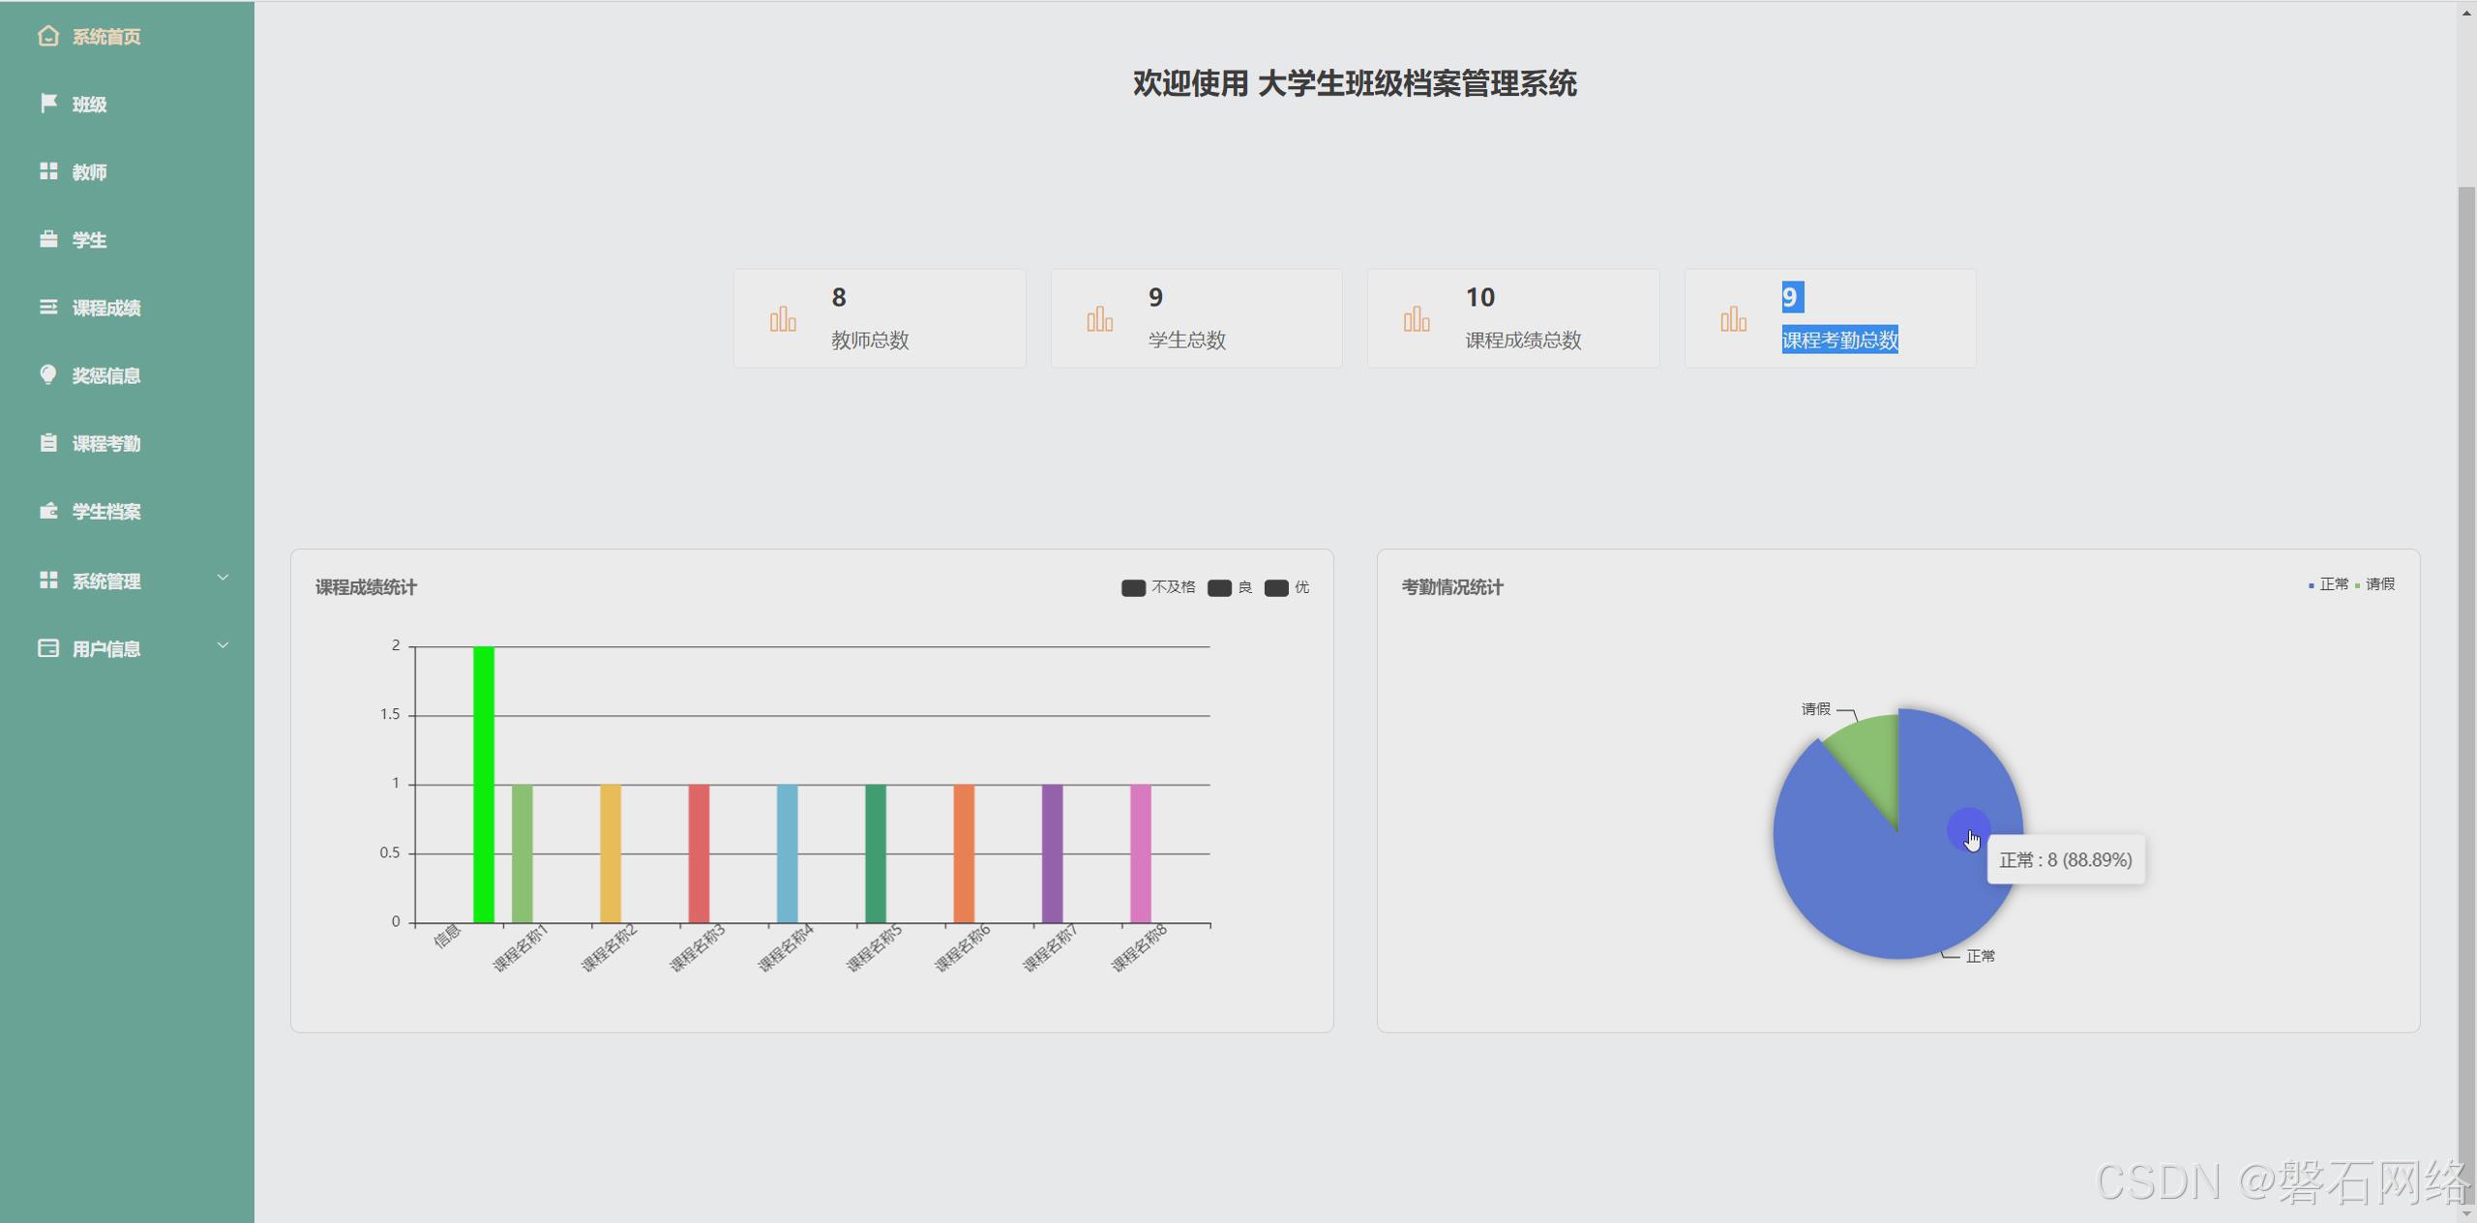Open the 班级 menu item
Viewport: 2477px width, 1223px height.
coord(89,104)
